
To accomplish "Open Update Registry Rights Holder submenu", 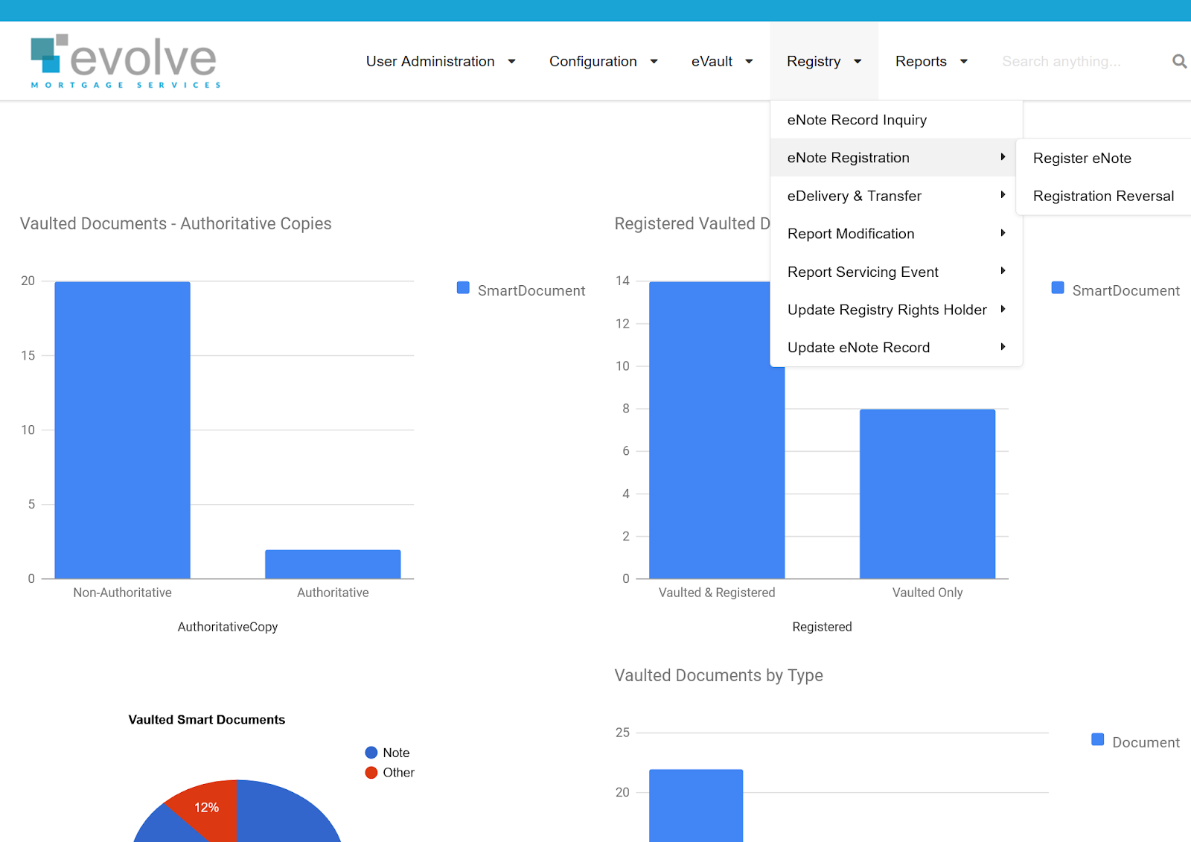I will click(896, 310).
